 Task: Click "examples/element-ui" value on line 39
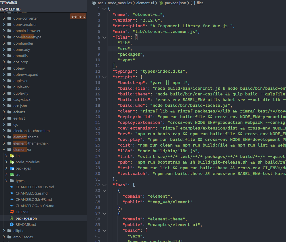(174, 225)
